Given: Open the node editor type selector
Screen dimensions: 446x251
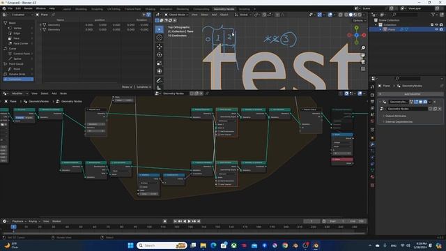Looking at the screenshot, I should pyautogui.click(x=5, y=93).
